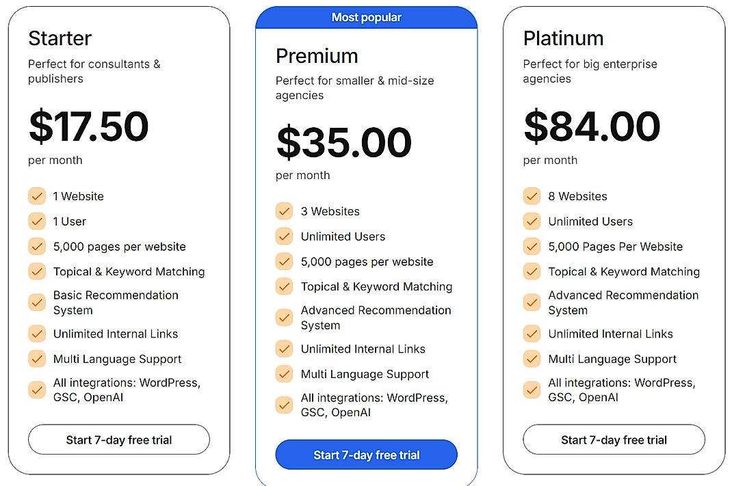
Task: Click the checkmark beside Multi Language Support in Premium
Action: point(285,374)
